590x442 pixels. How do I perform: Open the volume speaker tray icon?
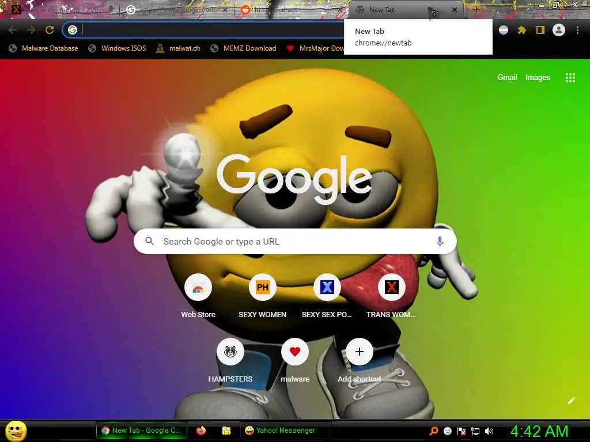[x=489, y=431]
